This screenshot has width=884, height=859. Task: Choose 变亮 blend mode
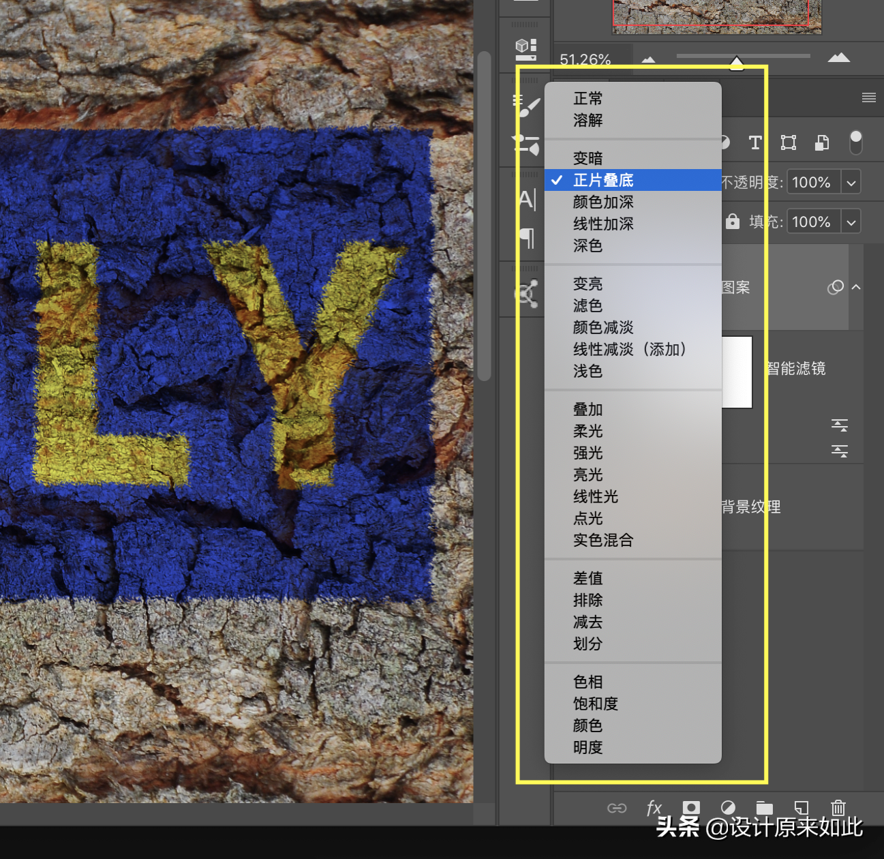click(x=632, y=284)
